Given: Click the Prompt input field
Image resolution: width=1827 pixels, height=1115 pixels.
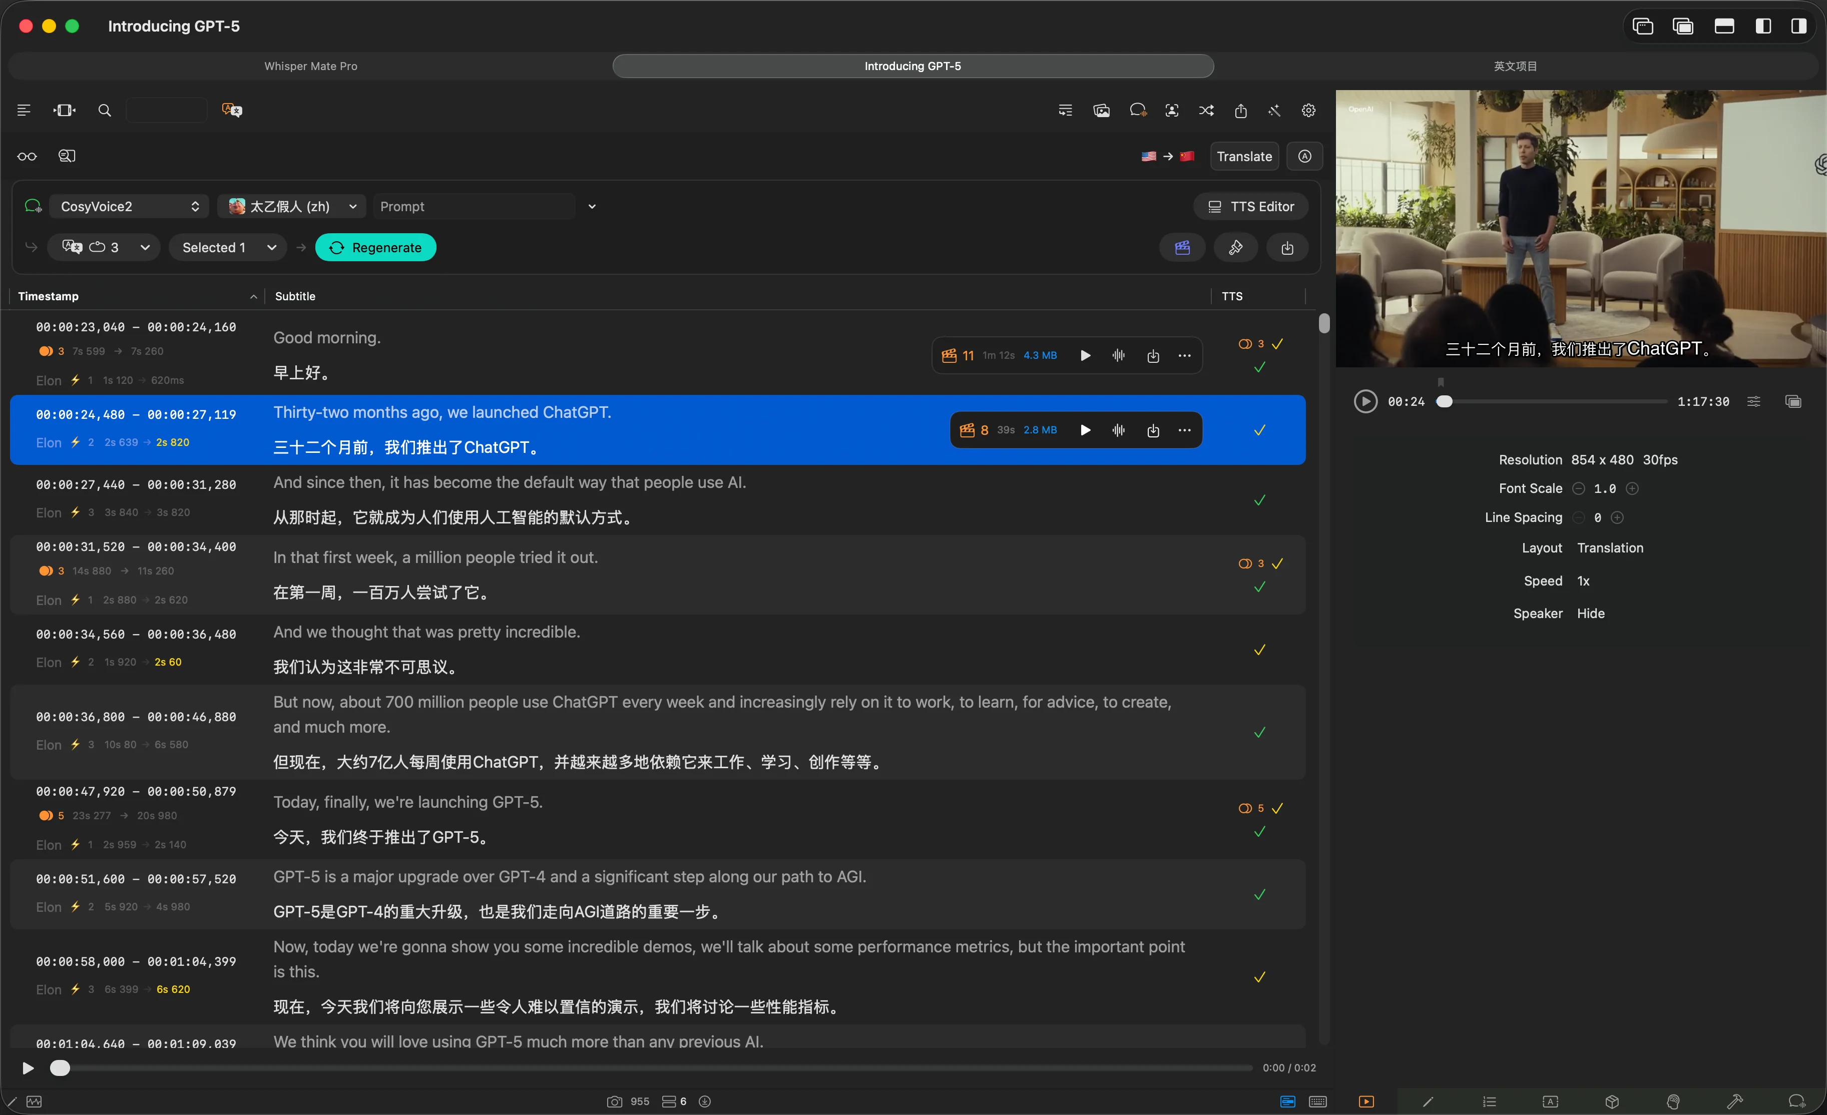Looking at the screenshot, I should [475, 206].
